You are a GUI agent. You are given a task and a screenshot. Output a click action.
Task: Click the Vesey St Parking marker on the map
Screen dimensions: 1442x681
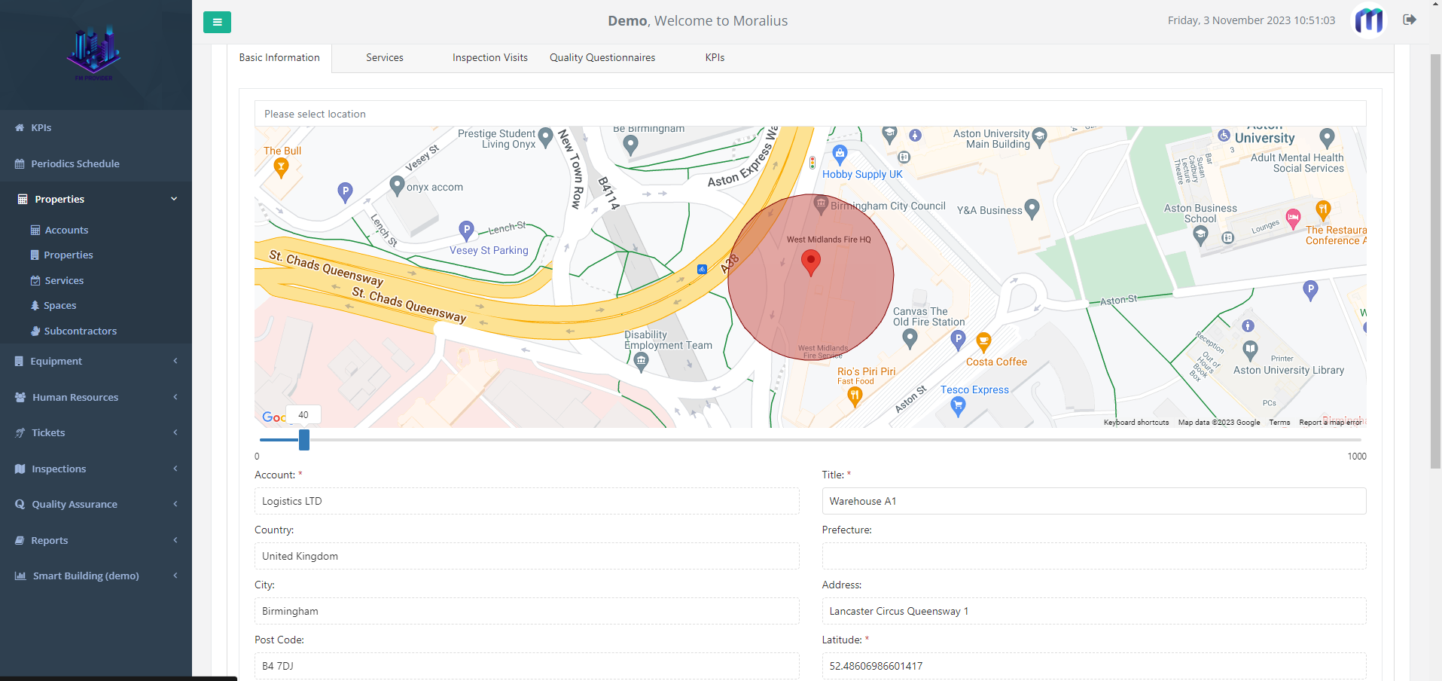tap(466, 230)
